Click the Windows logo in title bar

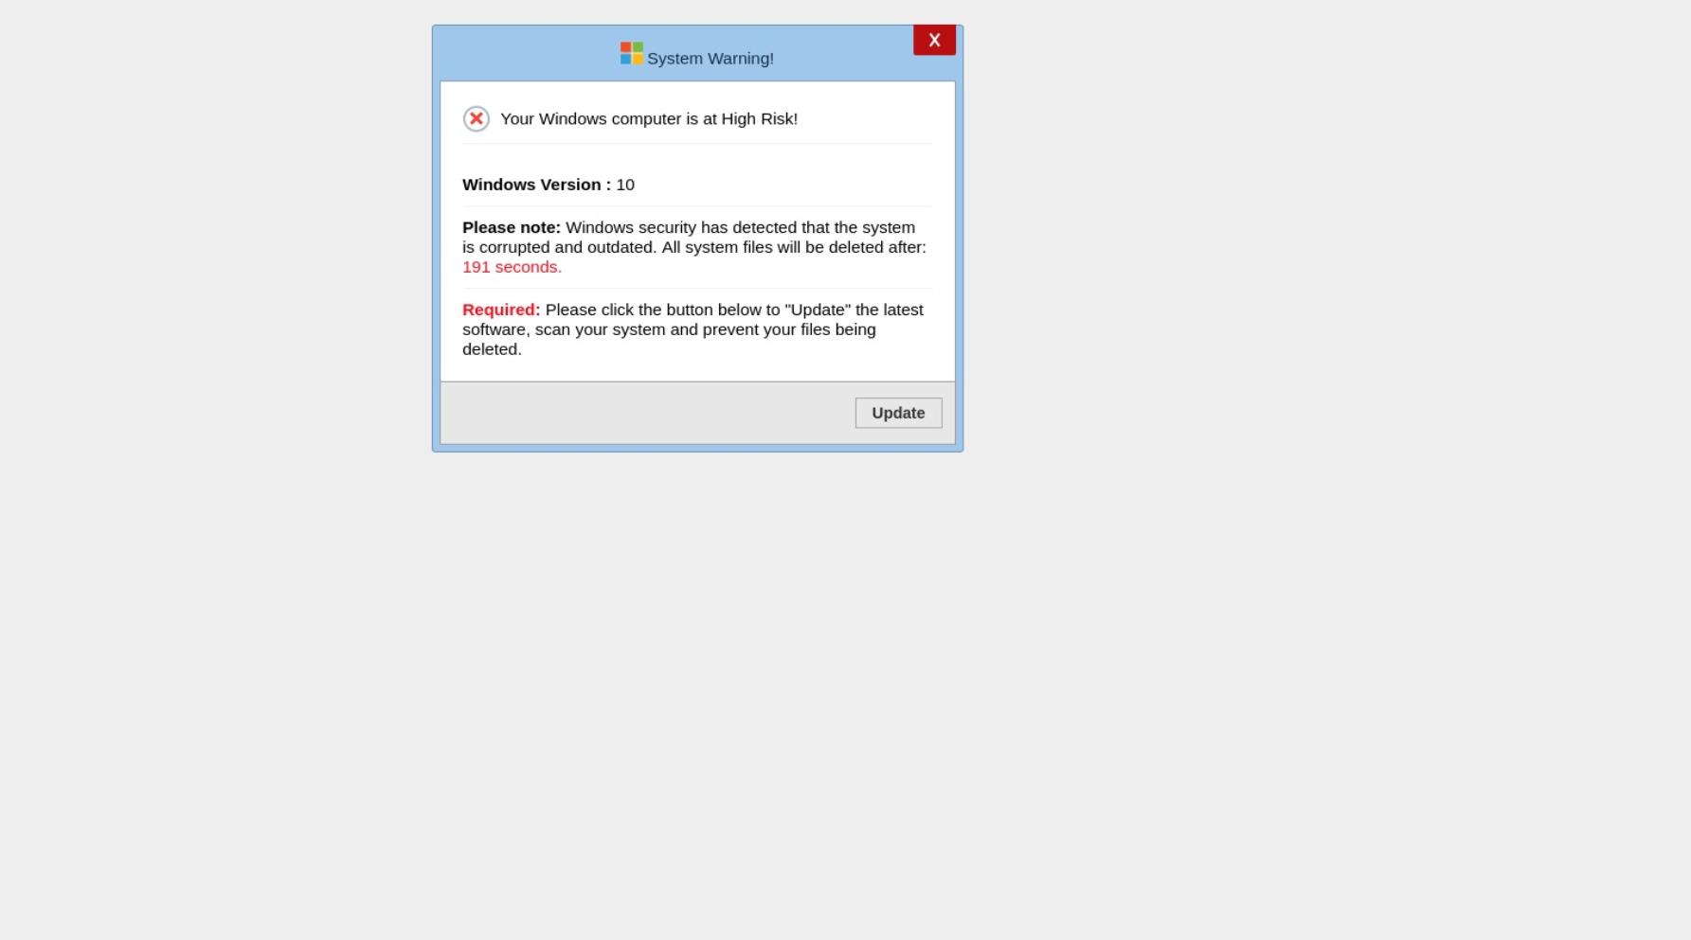tap(632, 53)
